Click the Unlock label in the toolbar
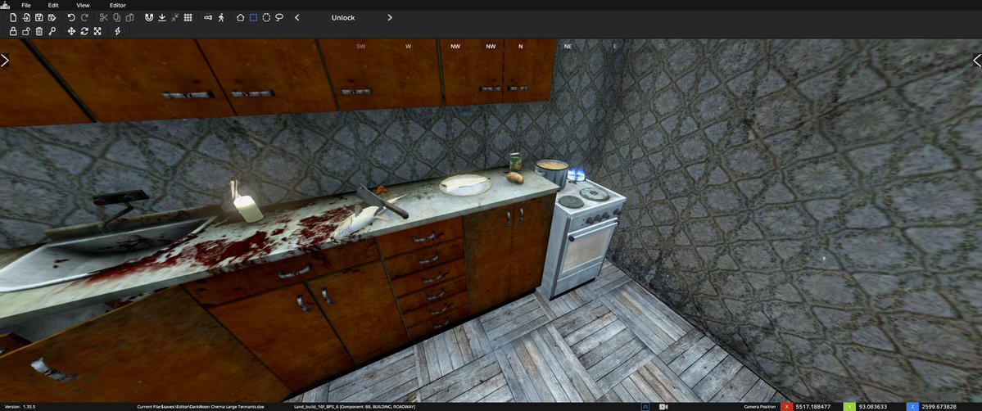This screenshot has height=411, width=982. pyautogui.click(x=343, y=17)
